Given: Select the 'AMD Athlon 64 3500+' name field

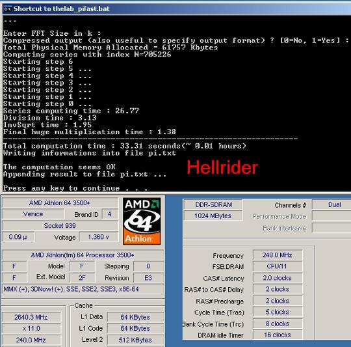Looking at the screenshot, I should [x=60, y=203].
